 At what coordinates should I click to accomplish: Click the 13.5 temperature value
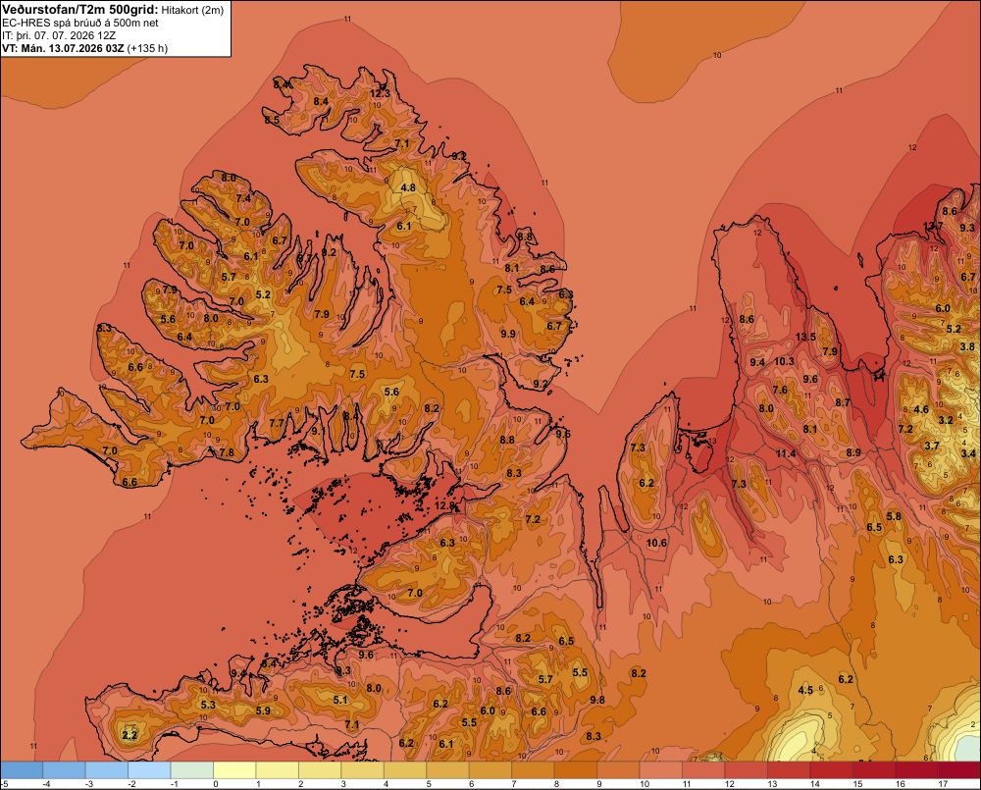[x=805, y=337]
